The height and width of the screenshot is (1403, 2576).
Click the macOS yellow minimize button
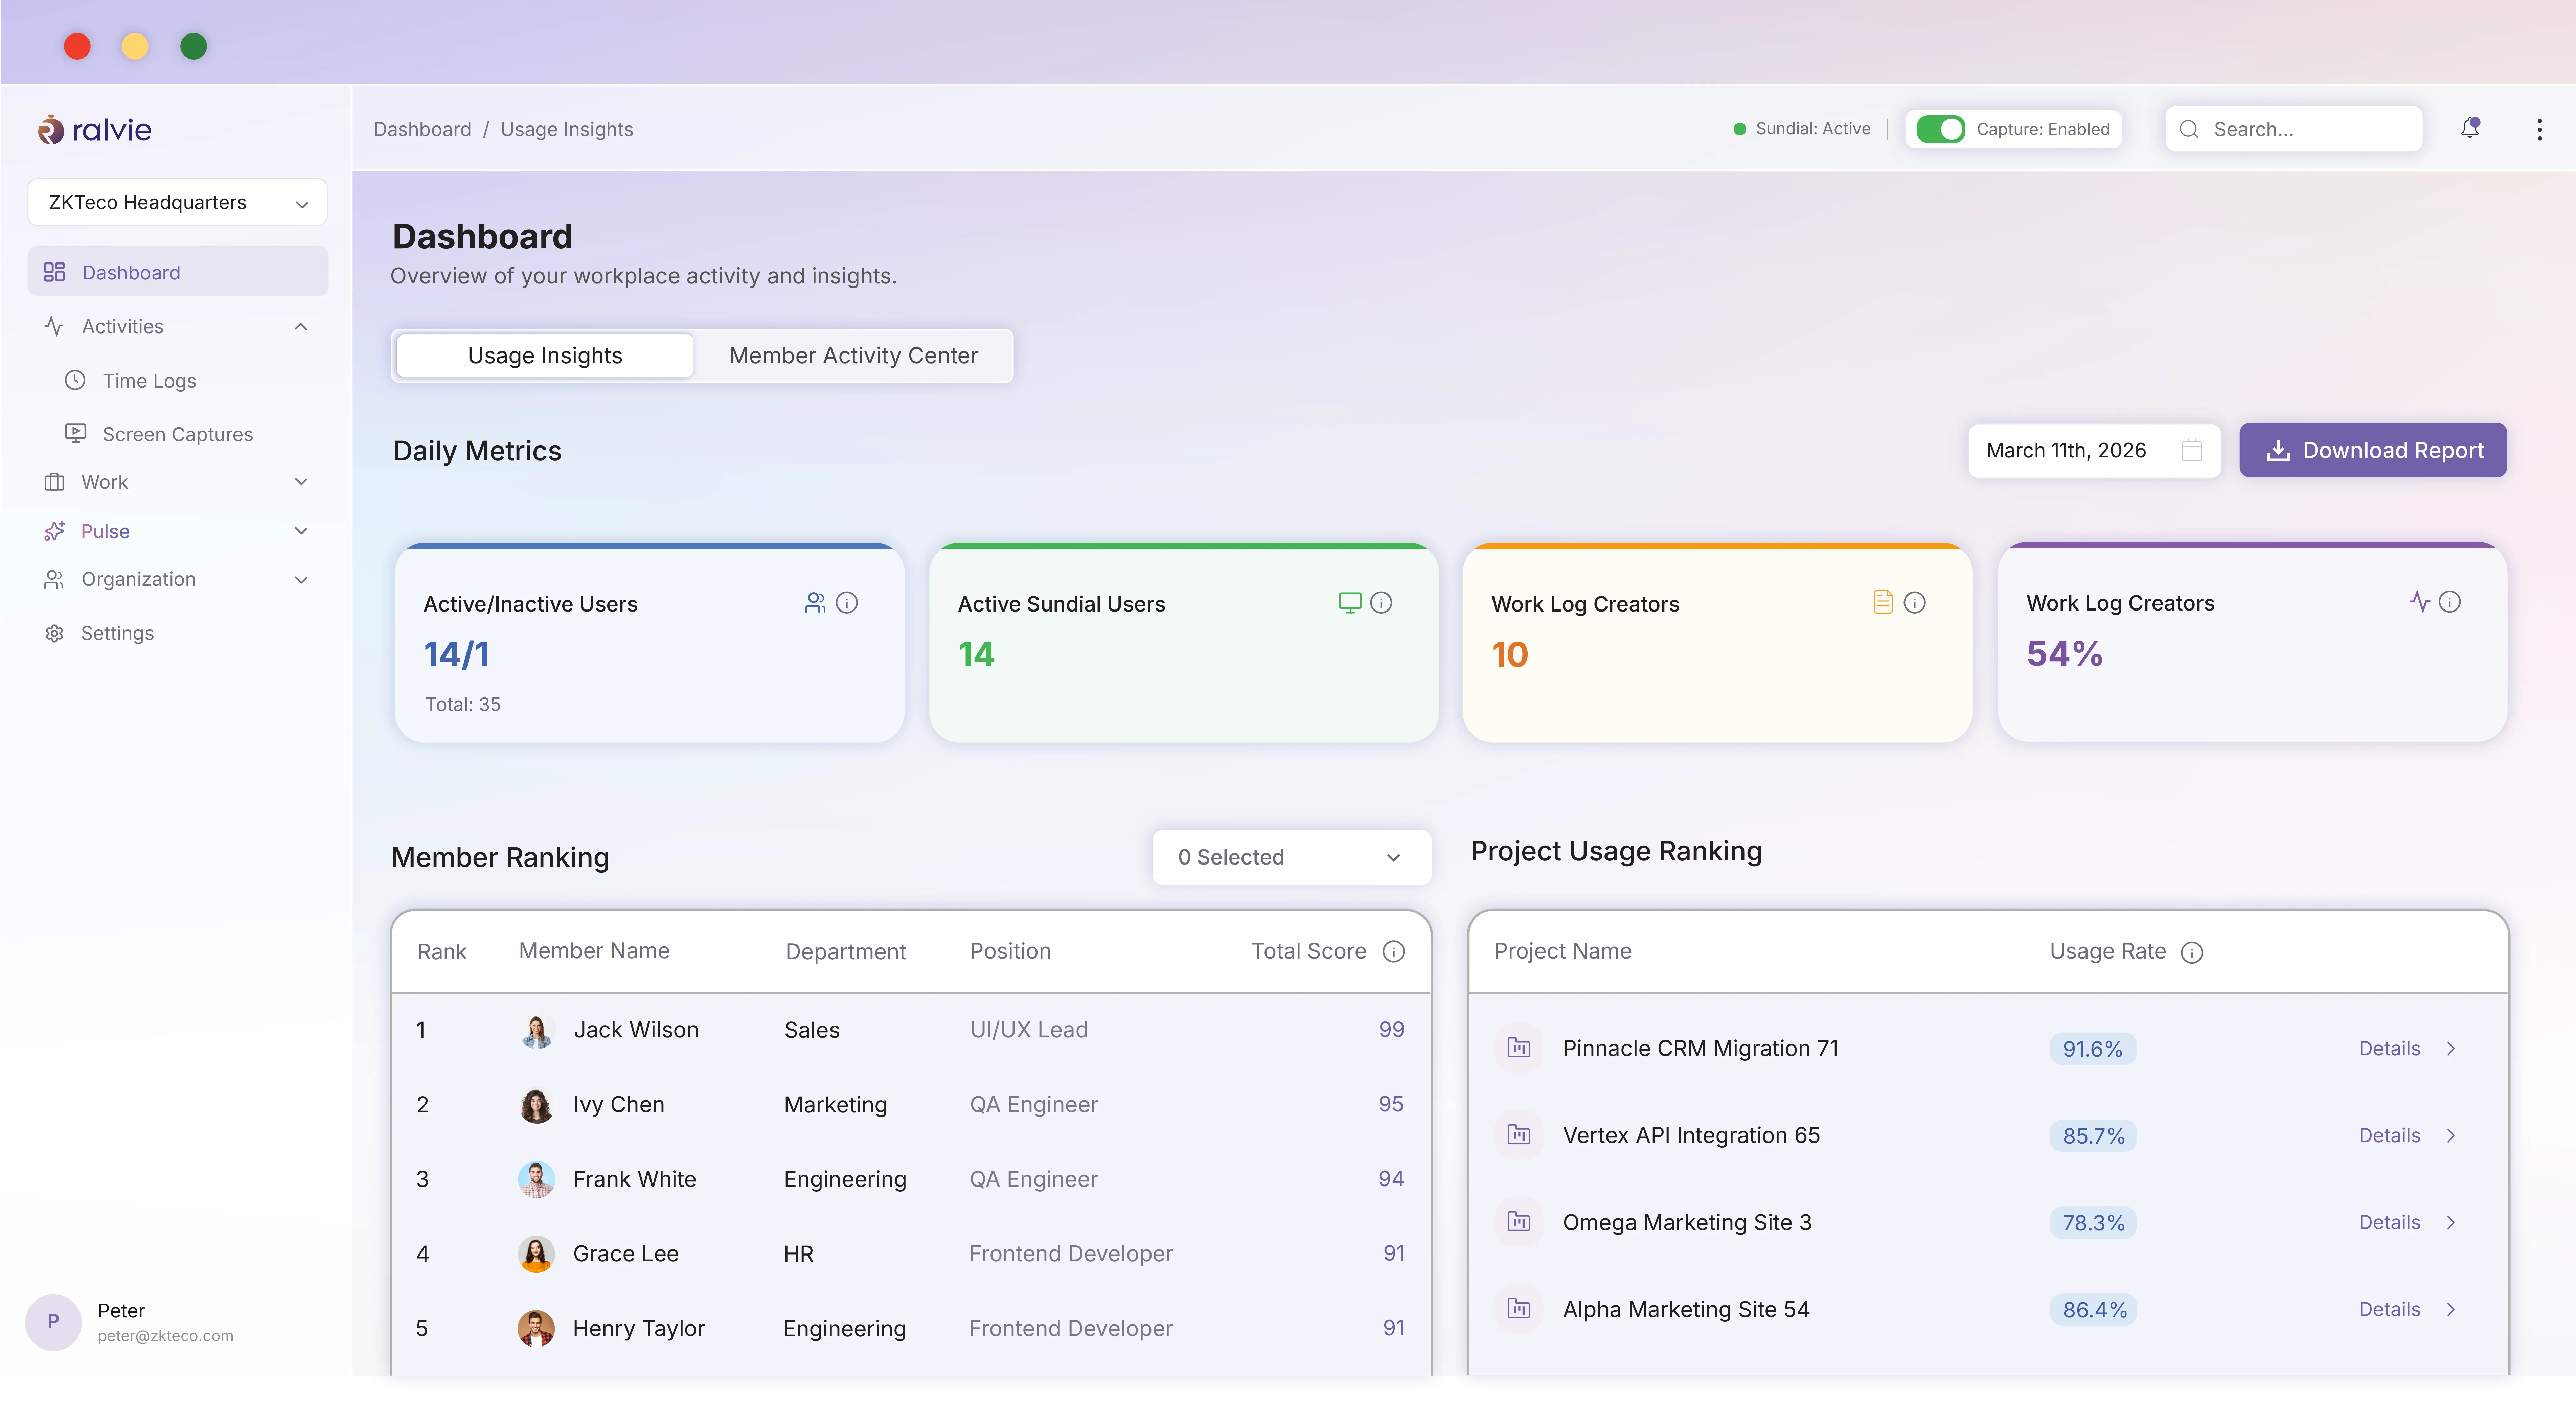(x=135, y=46)
